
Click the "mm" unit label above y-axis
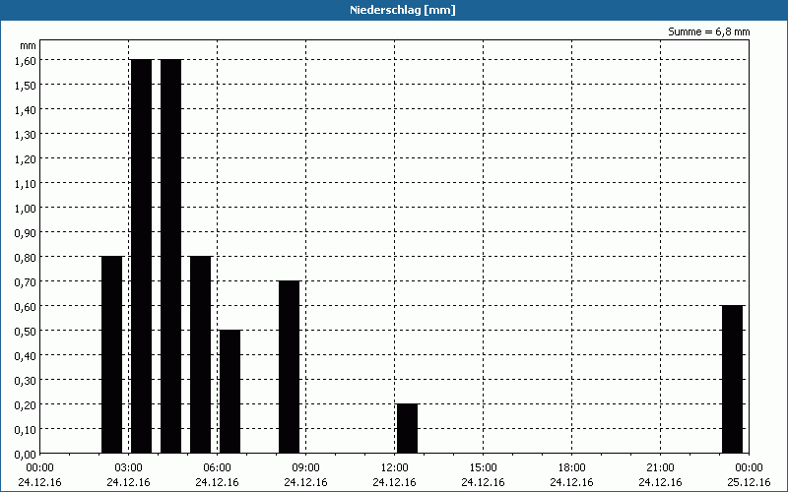click(x=29, y=46)
